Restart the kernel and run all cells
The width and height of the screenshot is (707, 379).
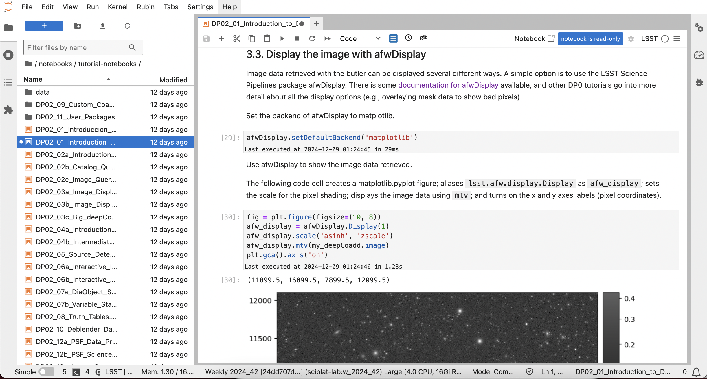(327, 38)
